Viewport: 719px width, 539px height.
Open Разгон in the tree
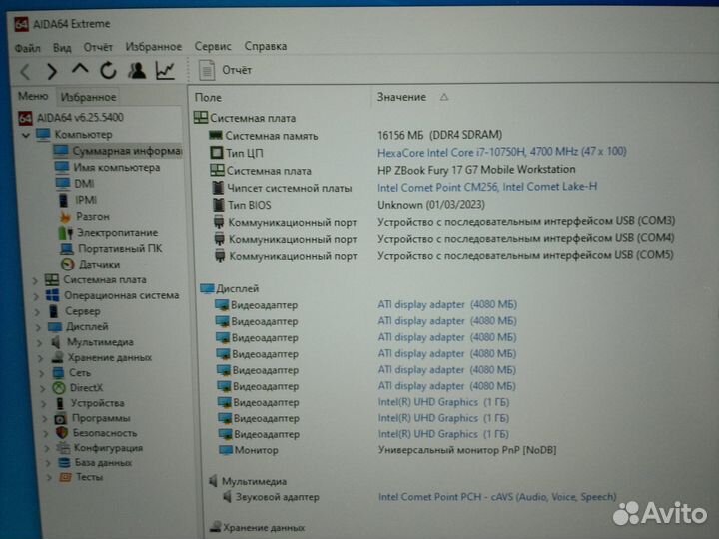point(93,216)
